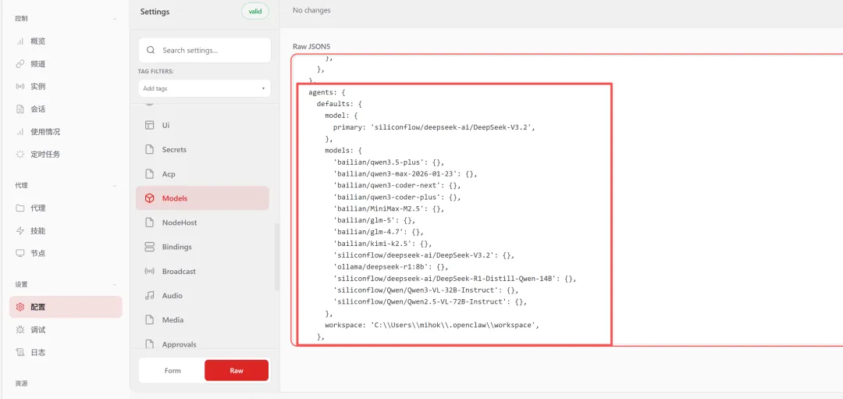Click the 节点 monitor icon
Screen dimensions: 843x399
click(x=20, y=253)
